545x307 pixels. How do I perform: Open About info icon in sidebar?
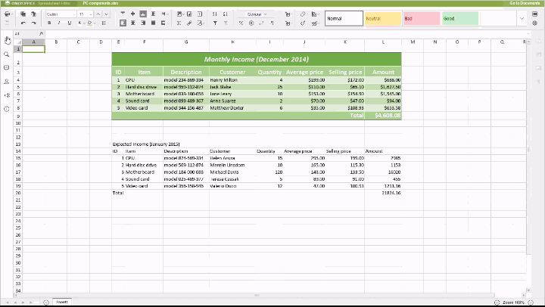pyautogui.click(x=6, y=109)
